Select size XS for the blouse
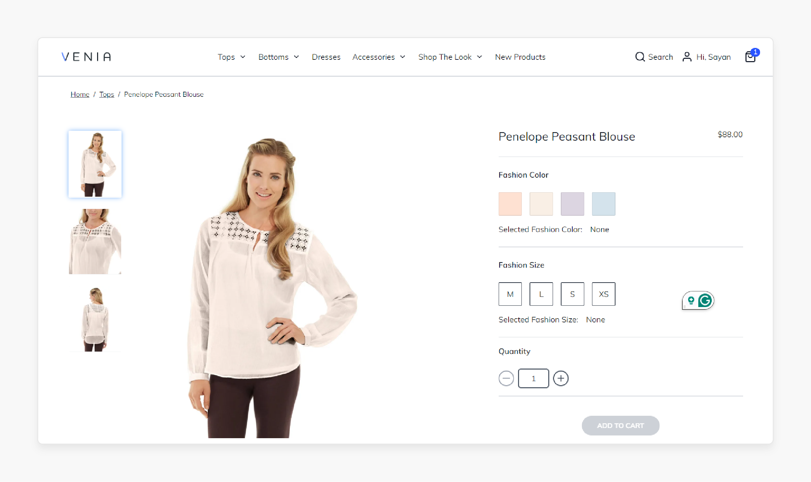This screenshot has width=811, height=482. (603, 294)
